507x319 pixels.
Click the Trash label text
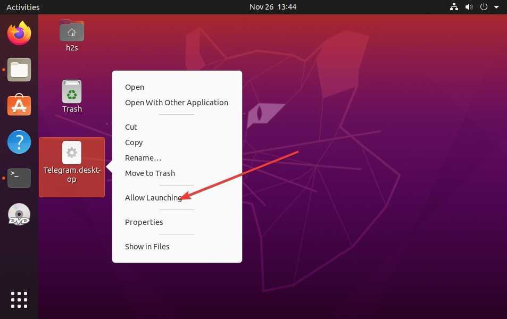pos(72,109)
